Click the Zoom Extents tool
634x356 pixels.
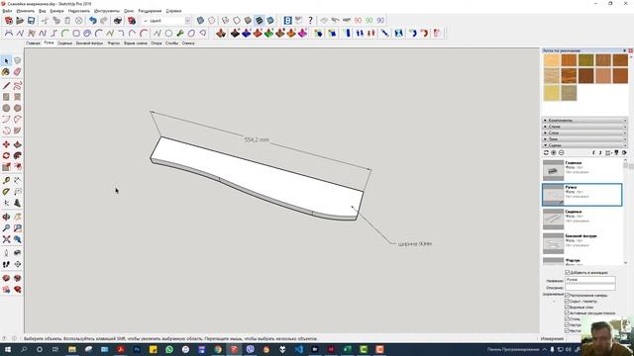pyautogui.click(x=6, y=239)
